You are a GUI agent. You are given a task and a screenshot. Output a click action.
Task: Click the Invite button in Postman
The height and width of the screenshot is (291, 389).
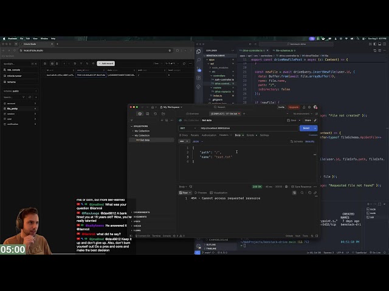pyautogui.click(x=281, y=107)
